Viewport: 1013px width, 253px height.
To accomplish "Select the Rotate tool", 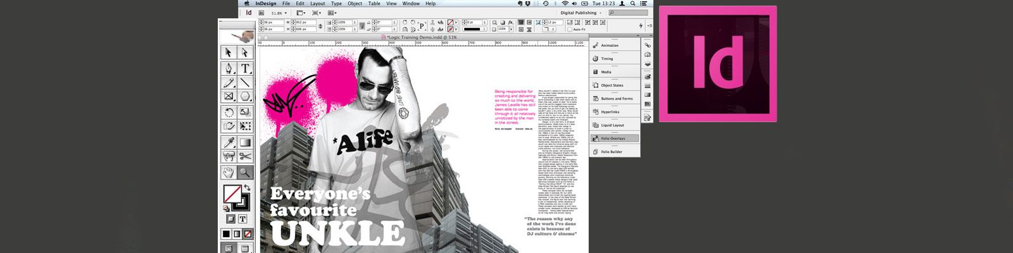I will [229, 113].
